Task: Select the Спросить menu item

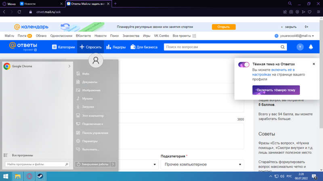Action: point(90,47)
